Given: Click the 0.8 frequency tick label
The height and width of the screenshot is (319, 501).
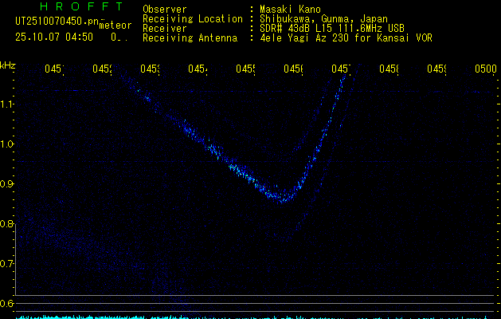Looking at the screenshot, I should point(7,224).
